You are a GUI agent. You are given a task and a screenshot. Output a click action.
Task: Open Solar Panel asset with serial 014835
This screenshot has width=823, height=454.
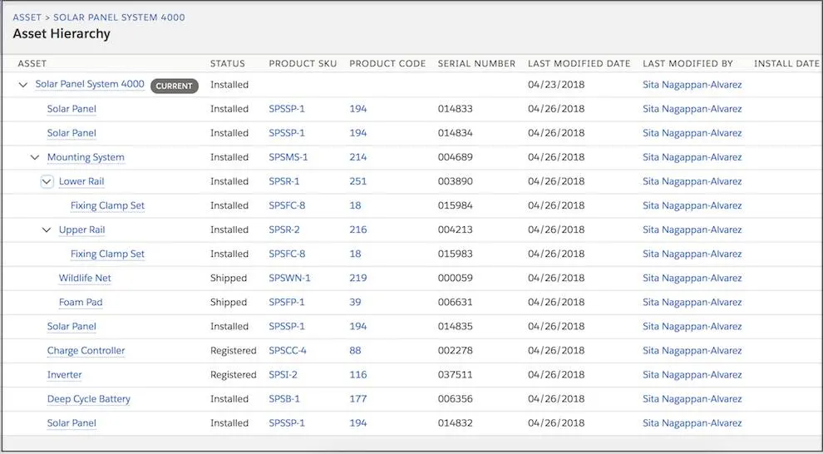click(x=71, y=326)
